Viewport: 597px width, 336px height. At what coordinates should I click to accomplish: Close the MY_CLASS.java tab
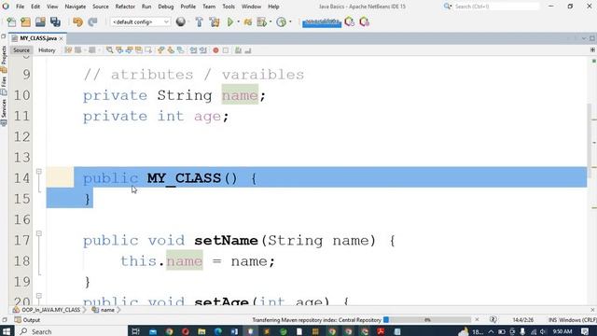pos(61,38)
